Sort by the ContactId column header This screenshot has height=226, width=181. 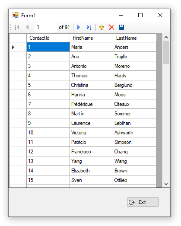48,38
